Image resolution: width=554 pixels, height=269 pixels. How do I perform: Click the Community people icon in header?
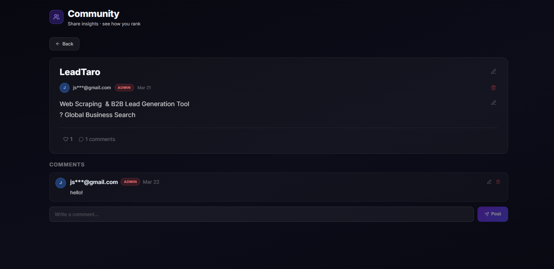(56, 17)
